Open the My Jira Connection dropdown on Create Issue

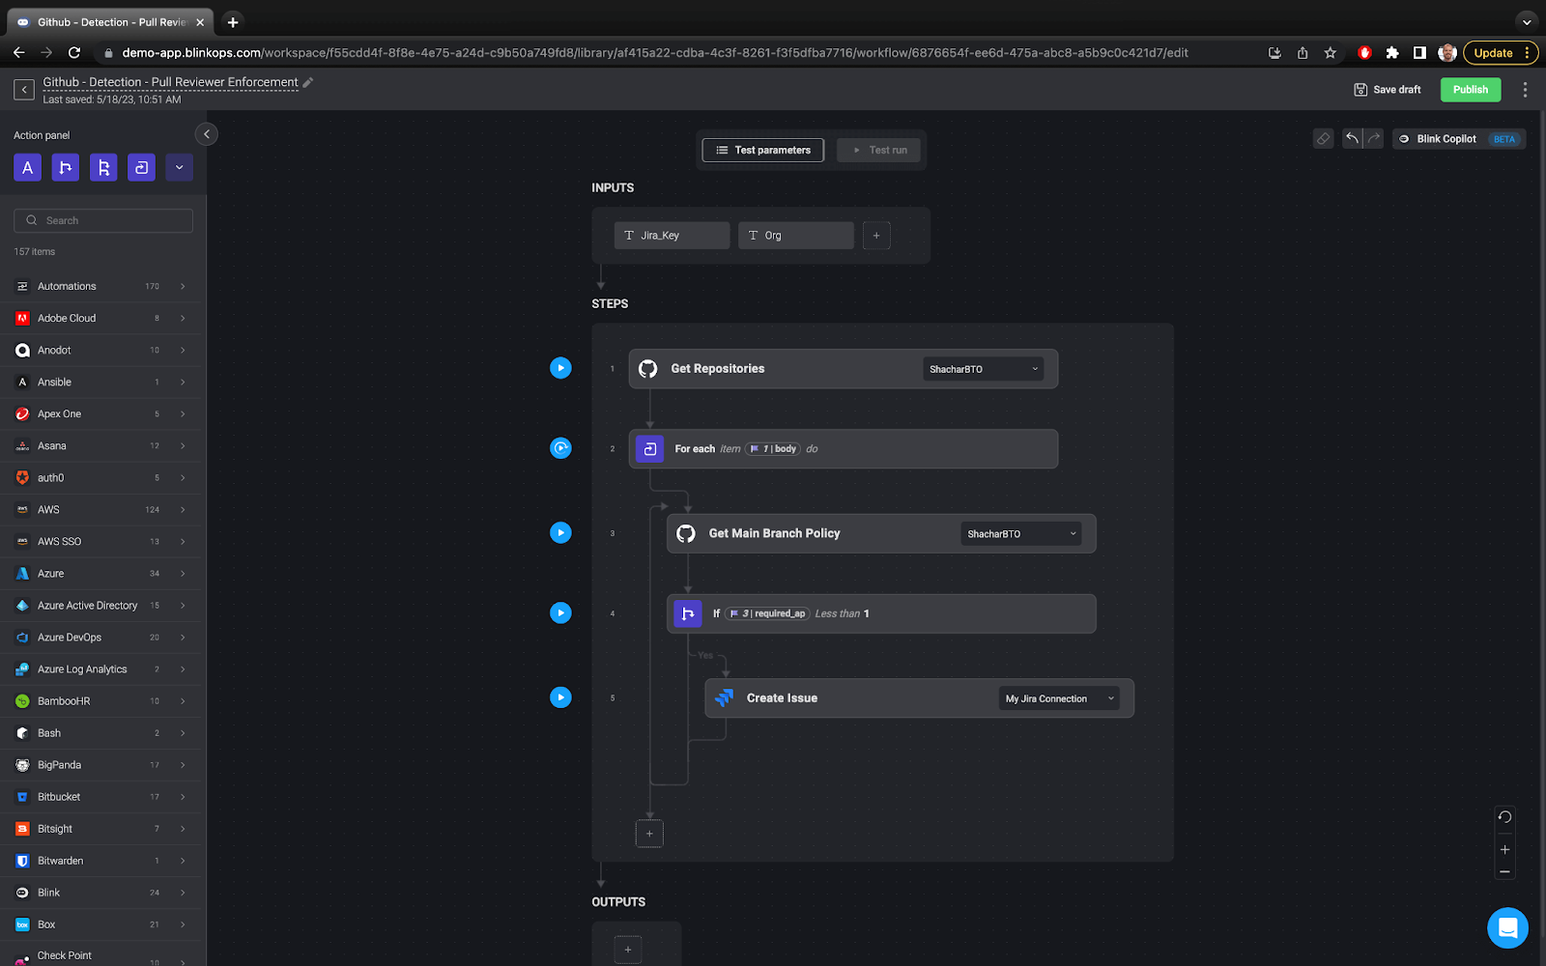pos(1058,697)
